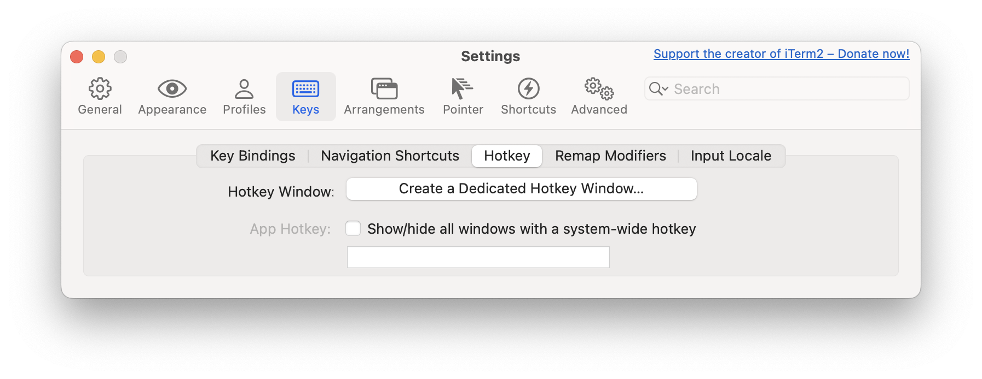The width and height of the screenshot is (982, 379).
Task: Open the Input Locale tab
Action: (731, 156)
